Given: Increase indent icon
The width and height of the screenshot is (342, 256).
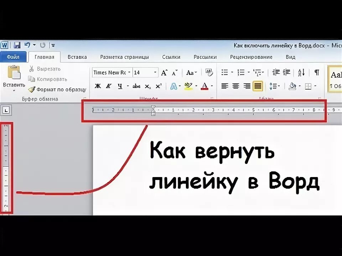Looking at the screenshot, I should tap(286, 72).
